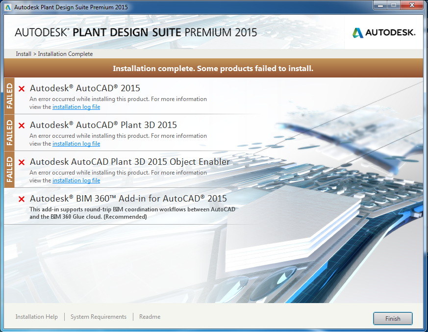Click the FAILED label beside AutoCAD 2015
This screenshot has height=332, width=428.
click(x=9, y=96)
